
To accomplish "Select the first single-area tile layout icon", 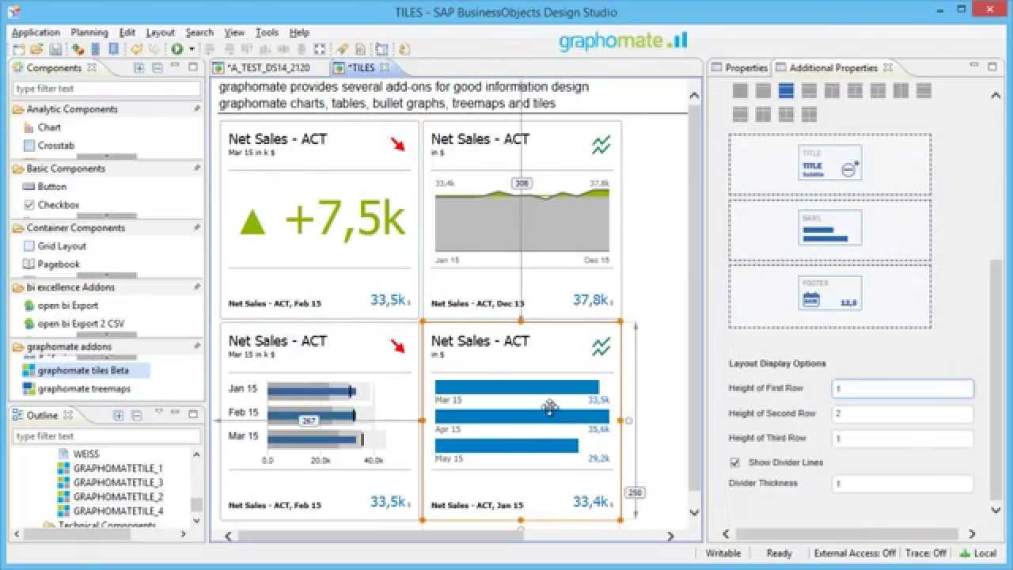I will [740, 91].
